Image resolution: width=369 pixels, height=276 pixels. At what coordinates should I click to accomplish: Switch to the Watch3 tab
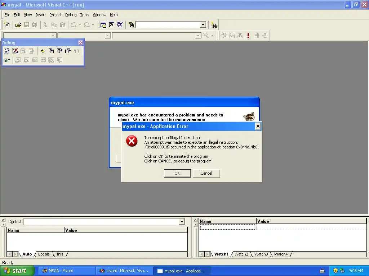[261, 254]
